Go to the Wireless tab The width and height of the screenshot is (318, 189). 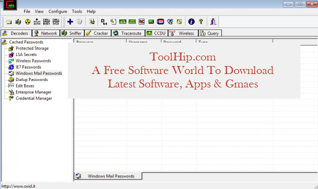pyautogui.click(x=183, y=33)
